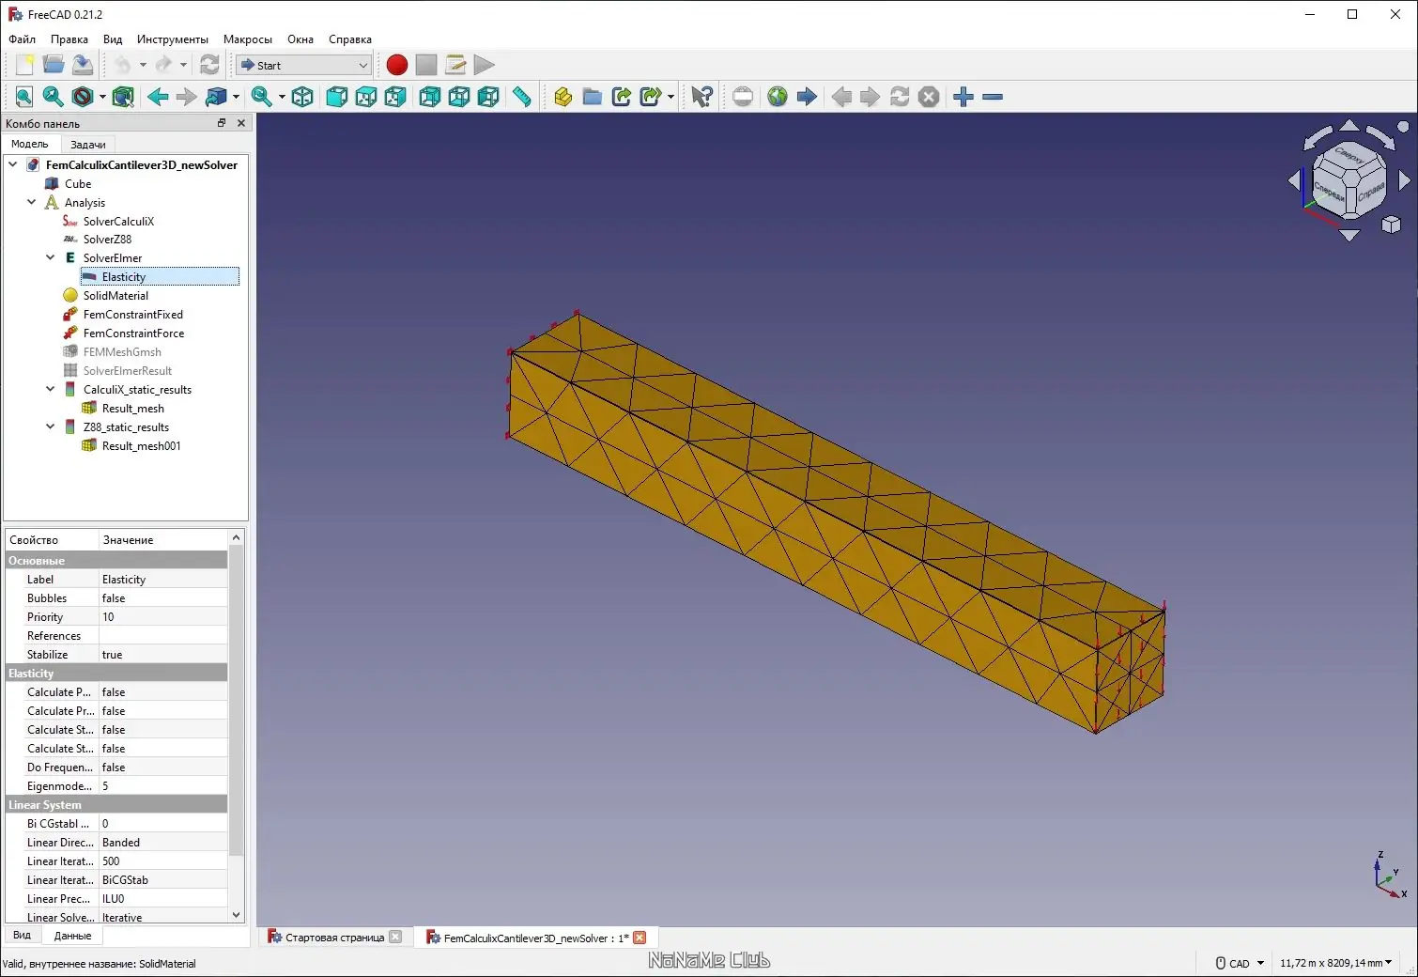Open the Правка menu
The height and width of the screenshot is (977, 1418).
click(x=69, y=39)
